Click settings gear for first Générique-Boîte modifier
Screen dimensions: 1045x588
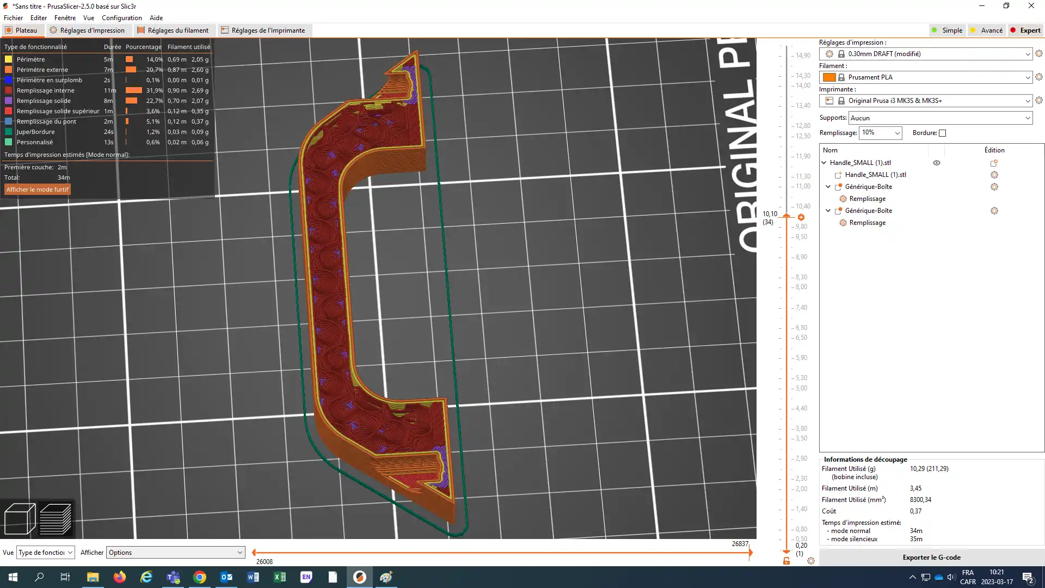click(994, 187)
